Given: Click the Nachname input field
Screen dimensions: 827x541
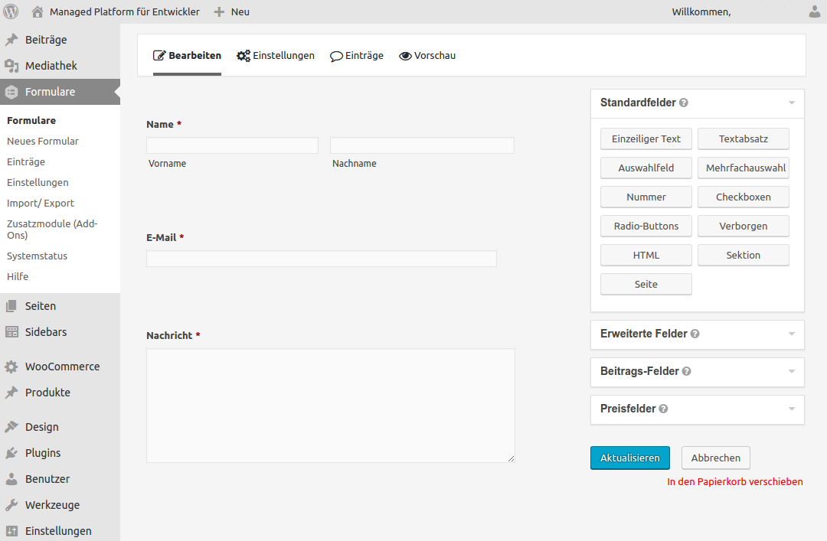Looking at the screenshot, I should [422, 145].
